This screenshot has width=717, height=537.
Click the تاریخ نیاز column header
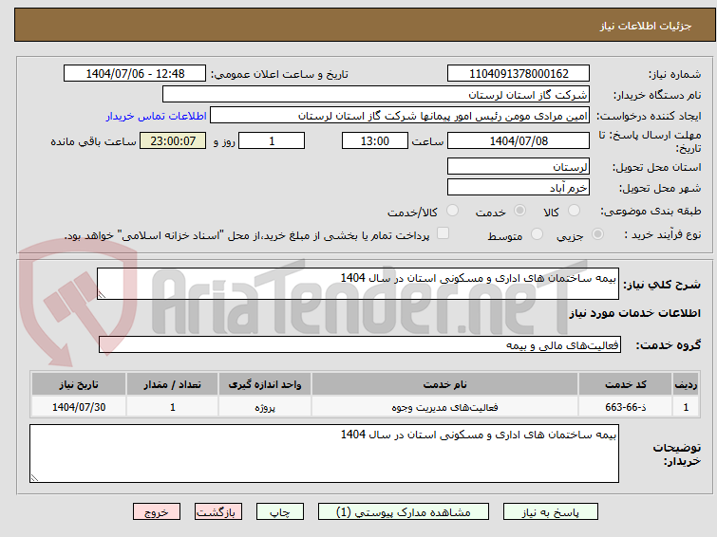(79, 384)
